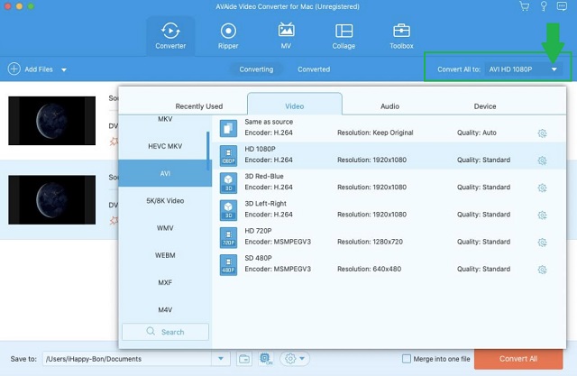The height and width of the screenshot is (376, 577).
Task: Select the second video thumbnail
Action: point(52,200)
